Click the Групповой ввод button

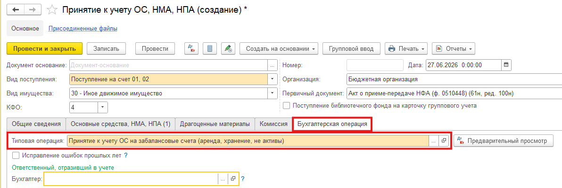point(352,48)
